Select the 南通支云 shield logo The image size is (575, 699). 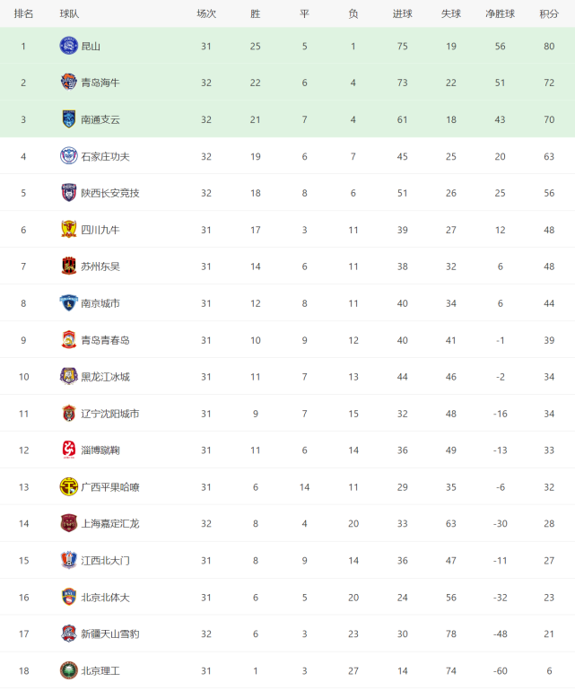point(69,119)
